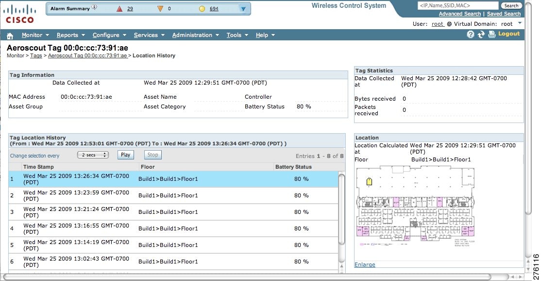The height and width of the screenshot is (281, 541).
Task: Go to the home page icon
Action: pos(10,35)
